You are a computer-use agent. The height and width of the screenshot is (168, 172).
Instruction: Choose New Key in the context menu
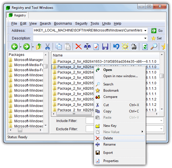point(120,126)
